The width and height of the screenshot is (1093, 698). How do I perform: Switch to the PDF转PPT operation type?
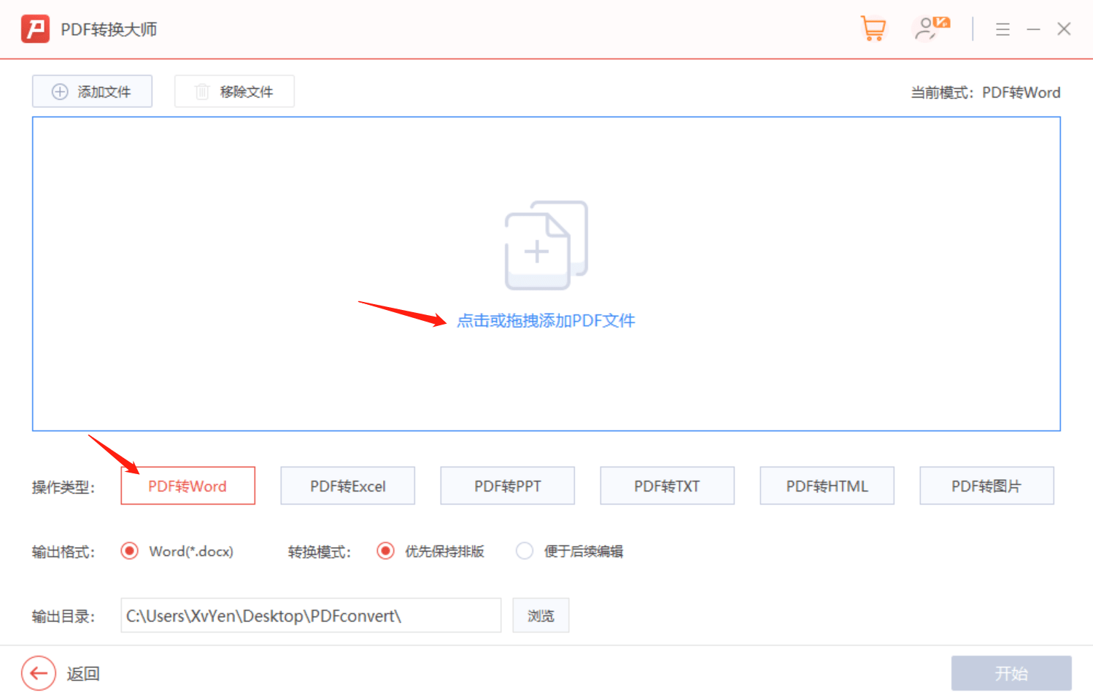click(x=508, y=486)
